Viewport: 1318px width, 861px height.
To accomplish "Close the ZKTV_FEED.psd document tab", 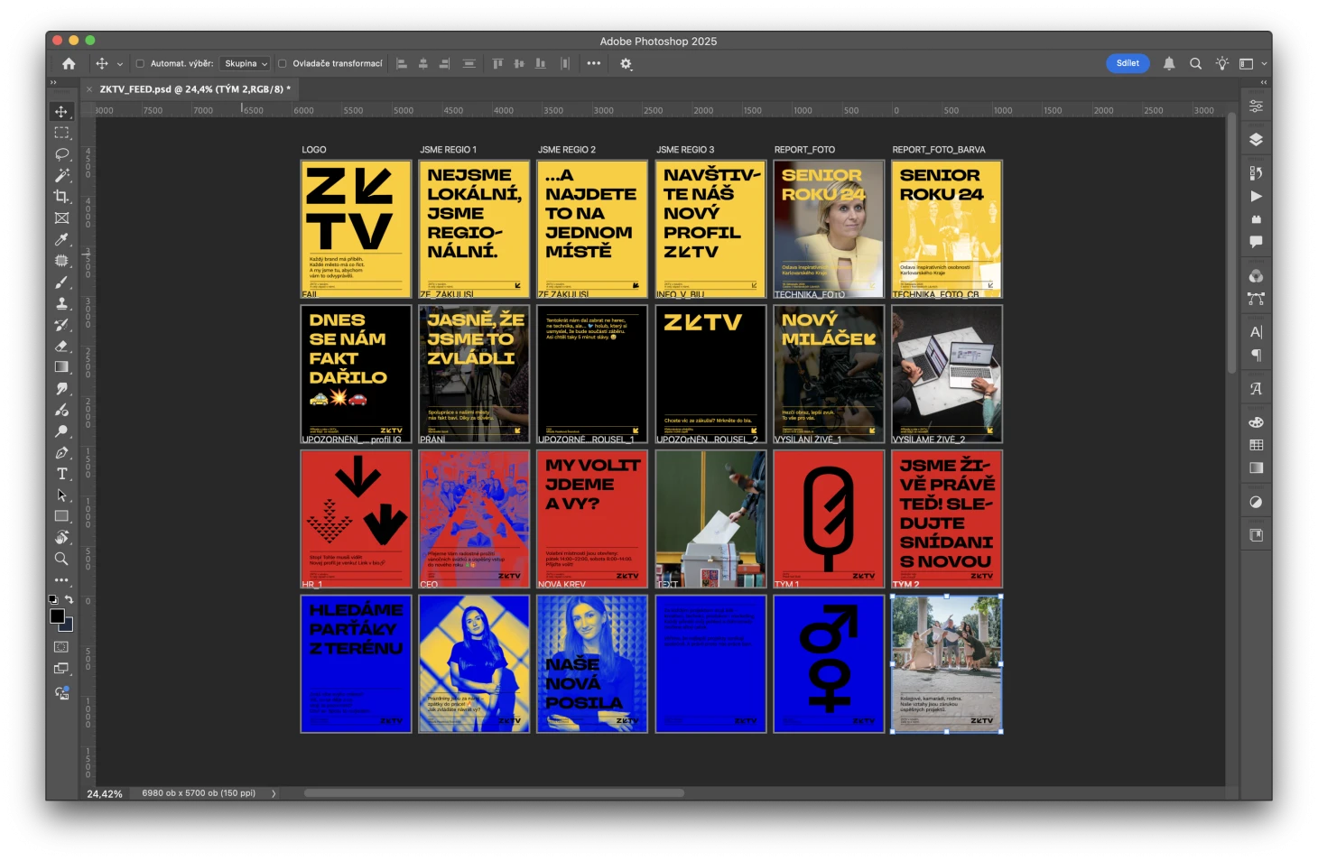I will (89, 89).
